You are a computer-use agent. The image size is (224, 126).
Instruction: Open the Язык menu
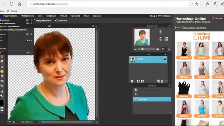tap(86, 16)
